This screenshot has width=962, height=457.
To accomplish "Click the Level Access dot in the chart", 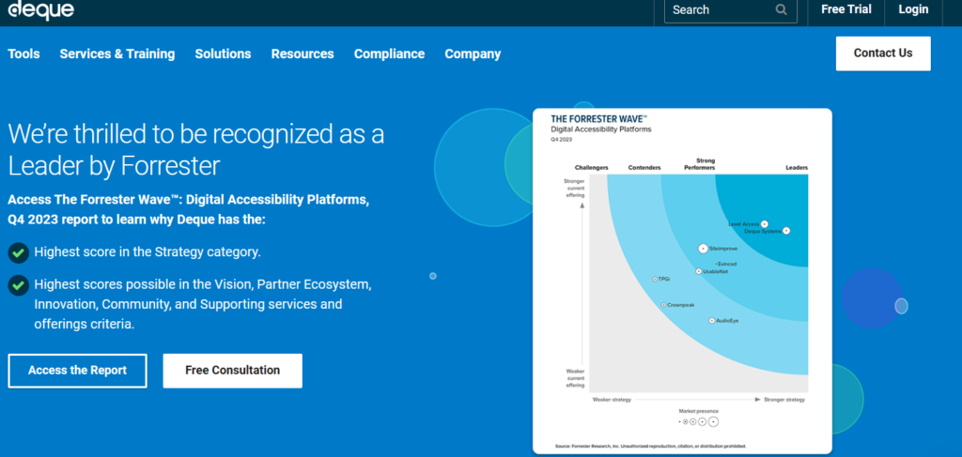I will (765, 224).
